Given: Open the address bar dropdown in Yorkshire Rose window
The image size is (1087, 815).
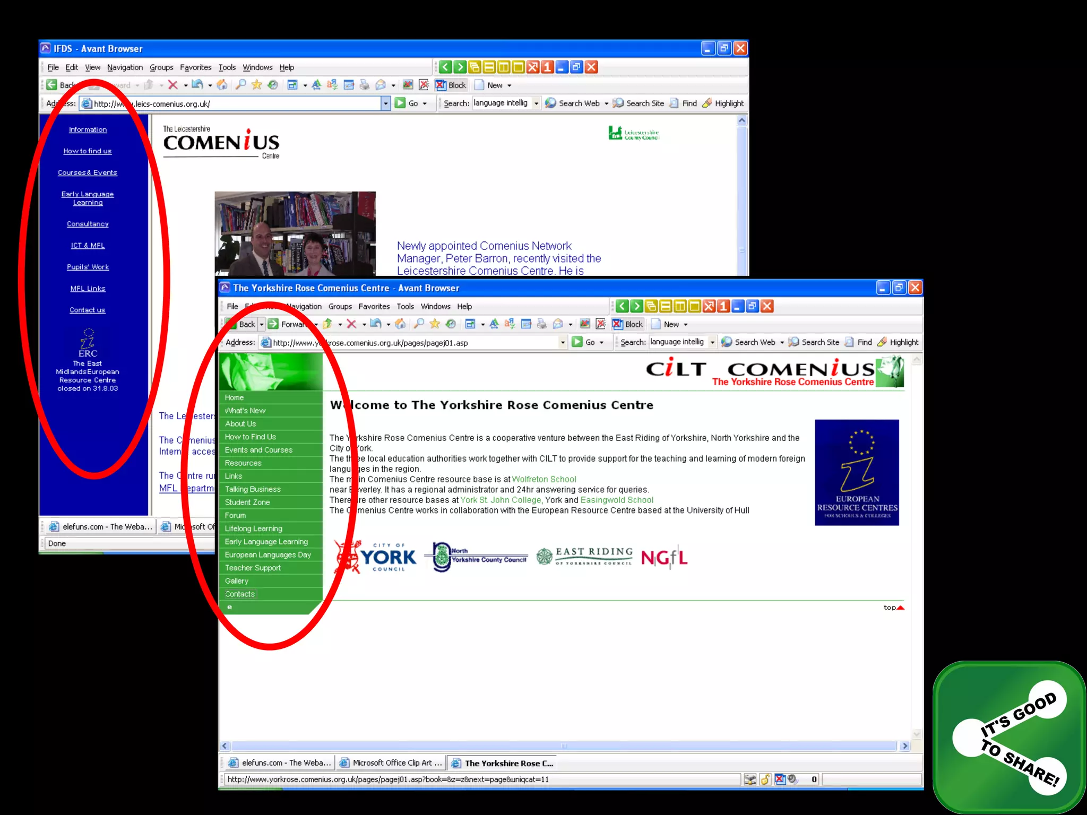Looking at the screenshot, I should [563, 343].
